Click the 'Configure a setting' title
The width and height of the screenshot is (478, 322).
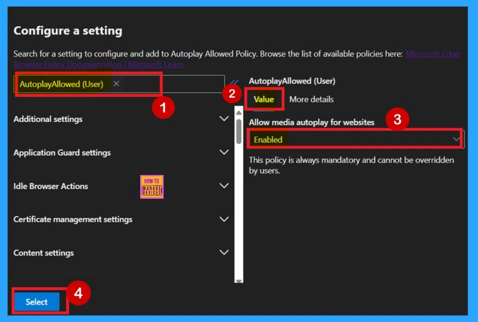coord(68,30)
